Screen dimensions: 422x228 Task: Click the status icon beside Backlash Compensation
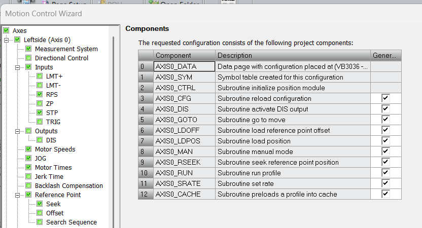pos(28,186)
